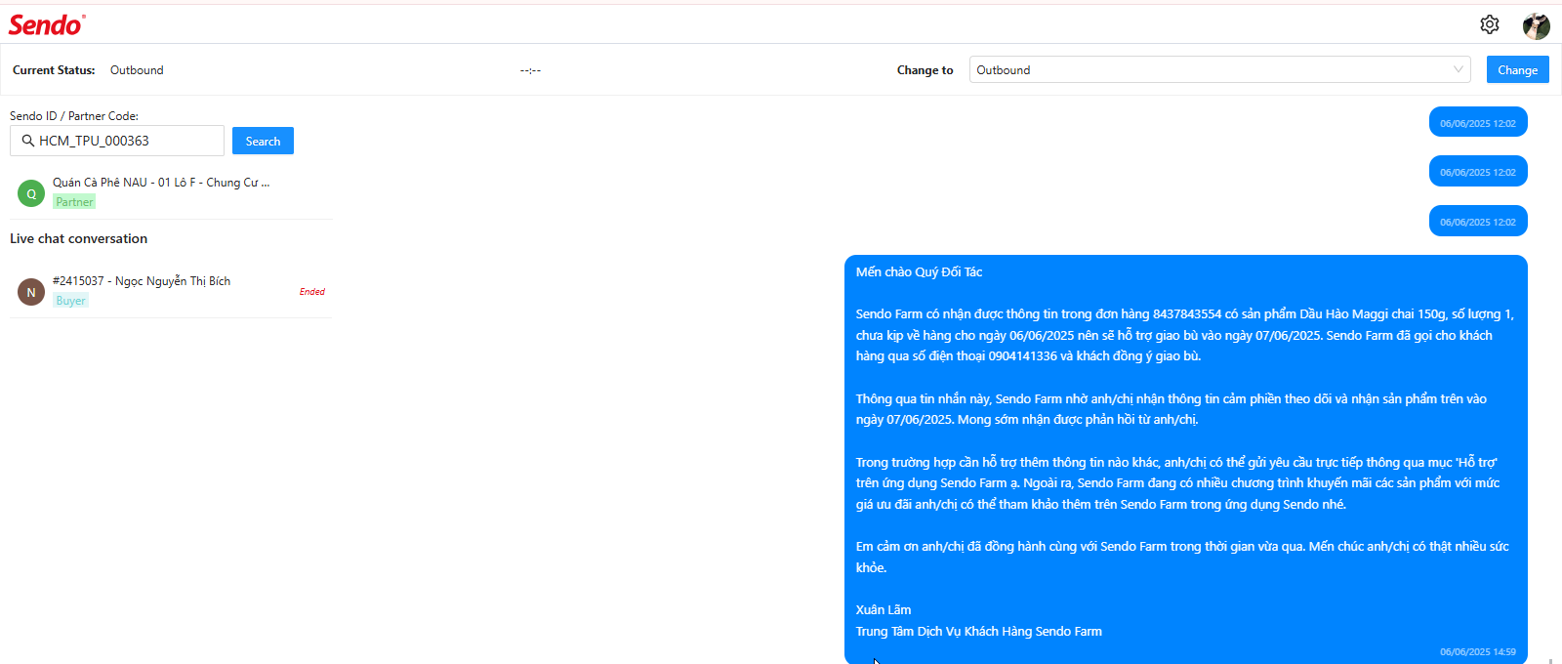
Task: Click the --:-- timer display
Action: click(530, 70)
